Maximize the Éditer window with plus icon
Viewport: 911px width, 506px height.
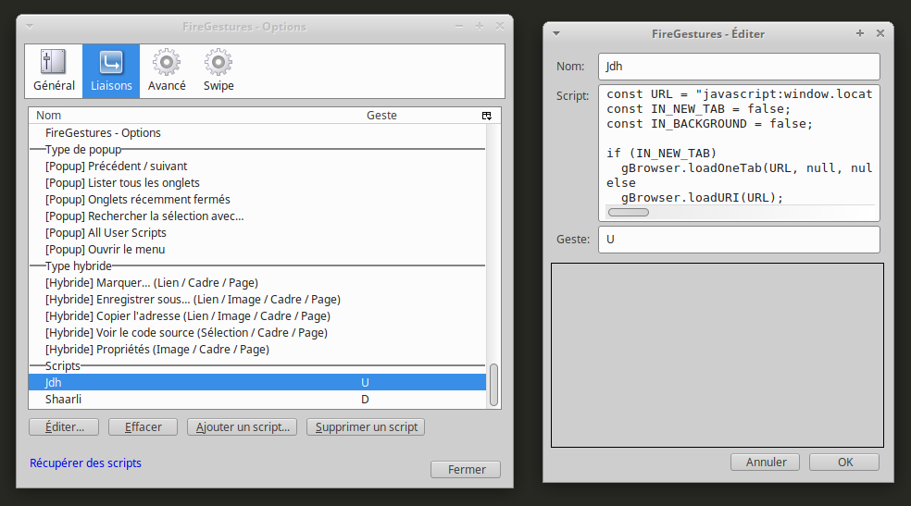tap(860, 33)
